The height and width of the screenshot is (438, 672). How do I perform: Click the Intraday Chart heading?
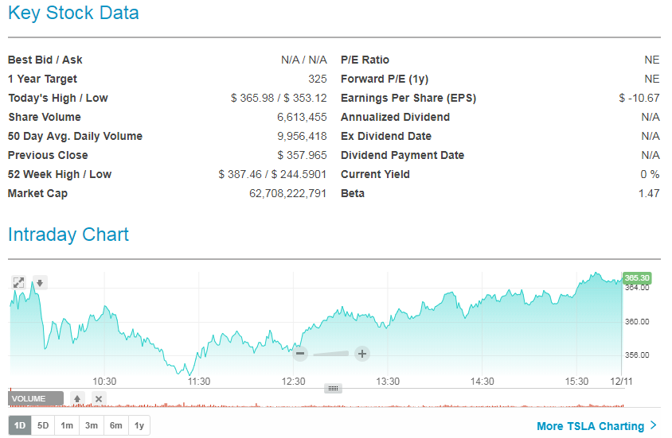[x=68, y=235]
